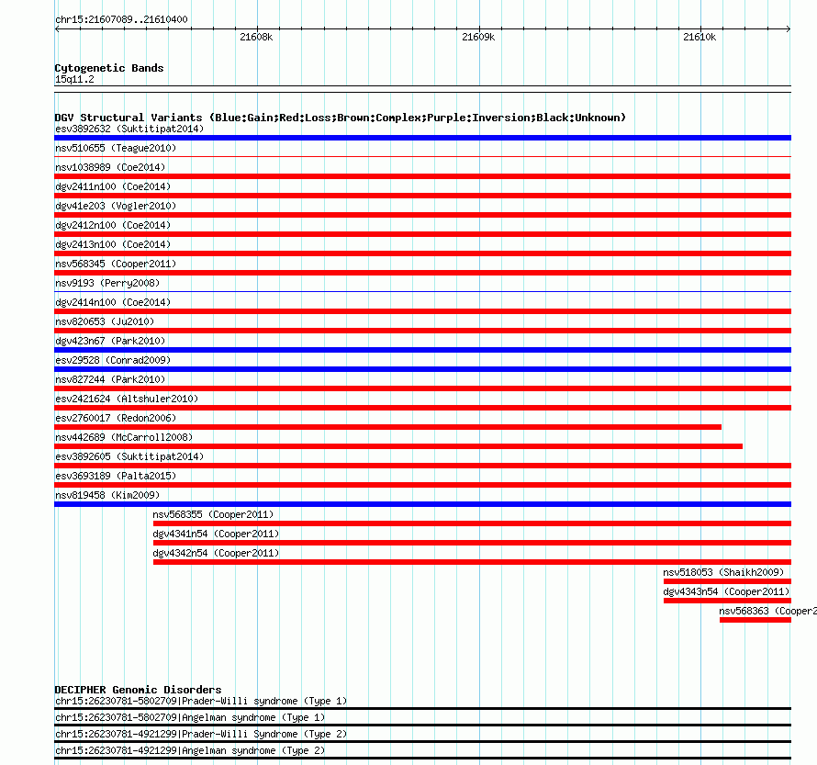Click the red bar under dgv4343n54 (Cooper2011)
Screen dimensions: 817x765
pyautogui.click(x=727, y=601)
